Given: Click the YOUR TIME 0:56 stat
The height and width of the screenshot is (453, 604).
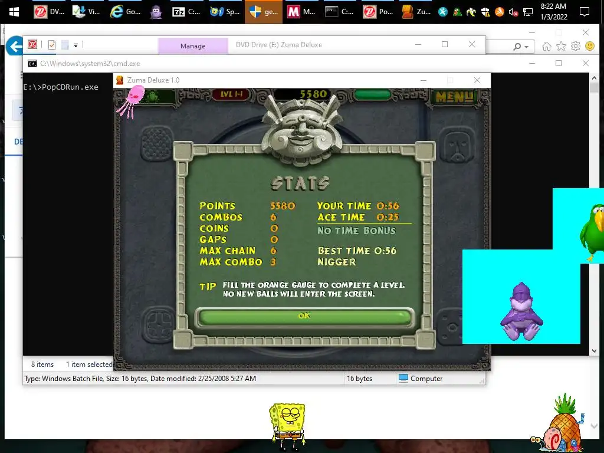Looking at the screenshot, I should [358, 206].
